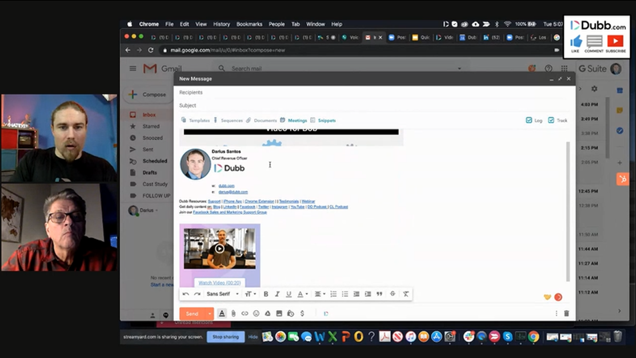This screenshot has width=636, height=358.
Task: Open more options three-dot menu in compose
Action: pyautogui.click(x=556, y=313)
